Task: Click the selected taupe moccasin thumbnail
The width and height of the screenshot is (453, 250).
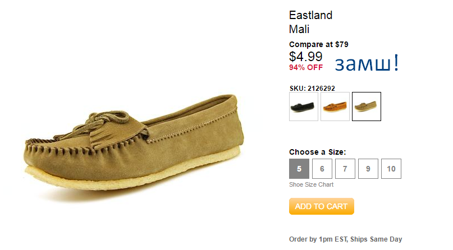Action: pyautogui.click(x=367, y=107)
